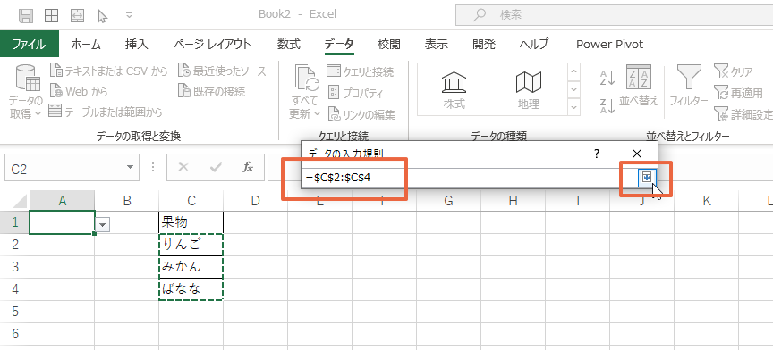Click Web から import option
The width and height of the screenshot is (773, 350).
(79, 92)
